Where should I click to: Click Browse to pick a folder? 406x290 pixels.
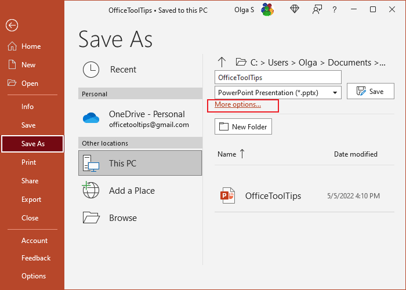140,218
